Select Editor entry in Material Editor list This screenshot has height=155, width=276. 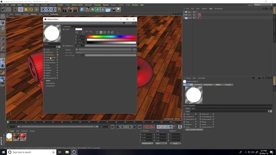click(x=48, y=81)
